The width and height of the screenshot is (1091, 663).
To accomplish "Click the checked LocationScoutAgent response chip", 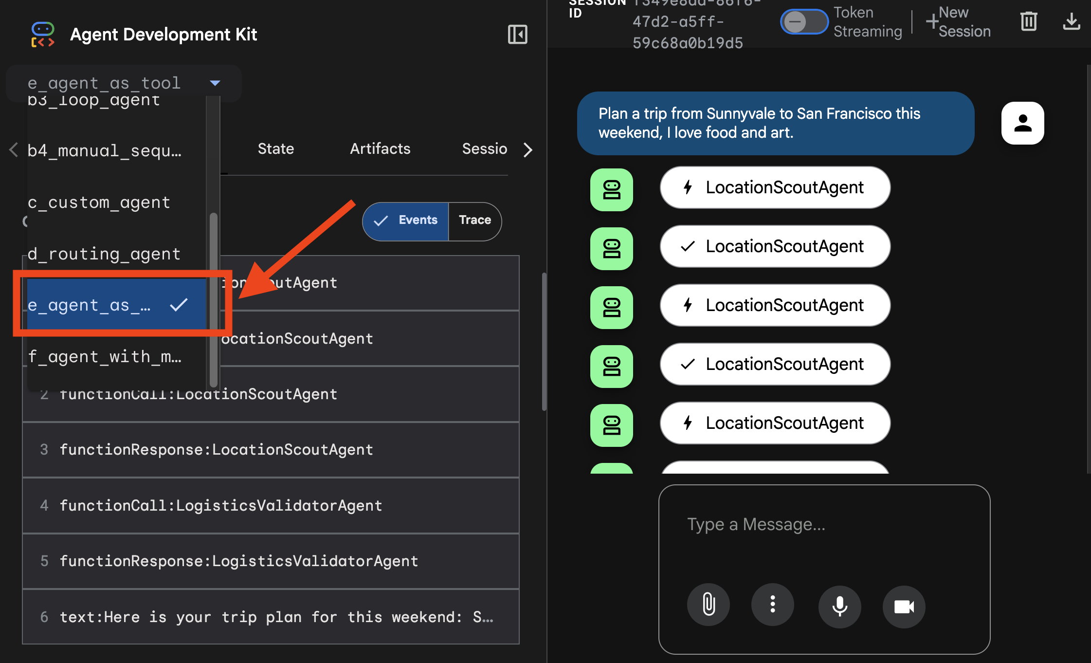I will [775, 246].
